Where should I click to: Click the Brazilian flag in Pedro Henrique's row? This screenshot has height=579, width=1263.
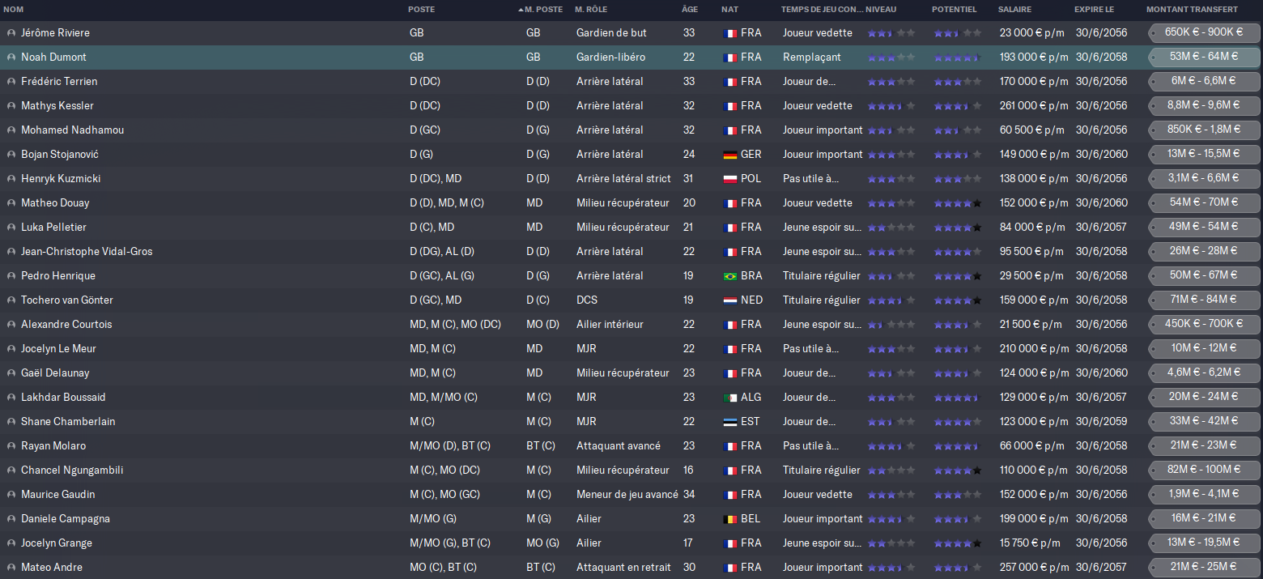click(x=729, y=276)
